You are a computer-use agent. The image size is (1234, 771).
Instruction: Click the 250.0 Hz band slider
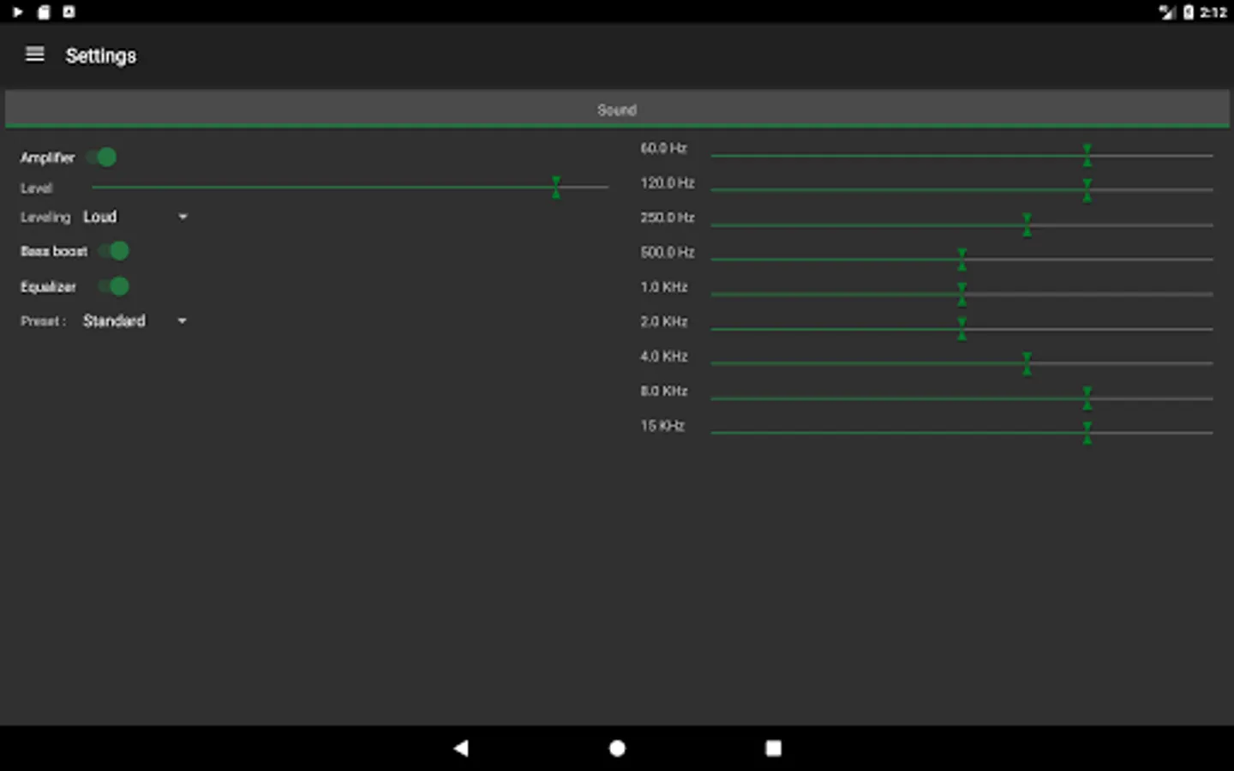961,224
